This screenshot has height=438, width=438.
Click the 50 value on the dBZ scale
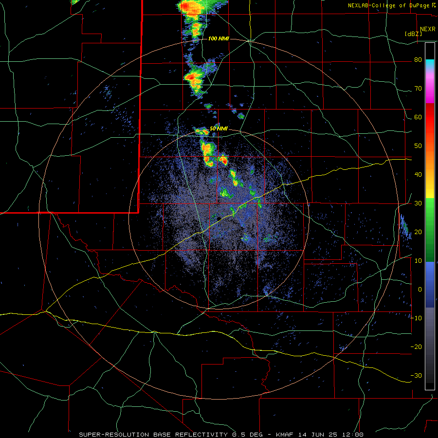418,146
